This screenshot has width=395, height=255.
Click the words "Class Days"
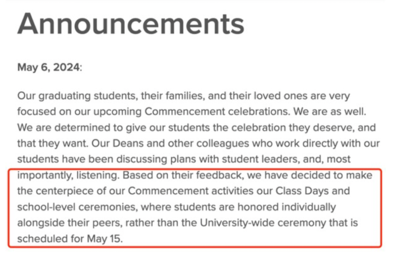(302, 191)
